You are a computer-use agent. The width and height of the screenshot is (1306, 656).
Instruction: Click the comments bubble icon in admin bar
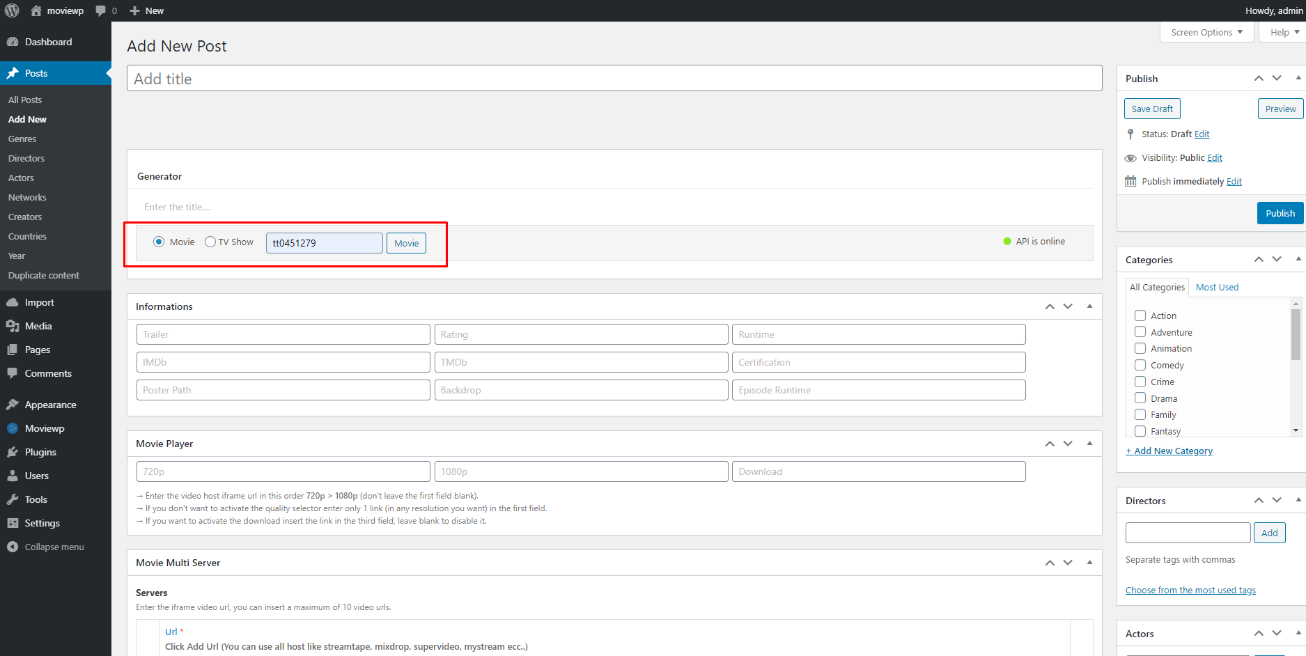(x=101, y=10)
